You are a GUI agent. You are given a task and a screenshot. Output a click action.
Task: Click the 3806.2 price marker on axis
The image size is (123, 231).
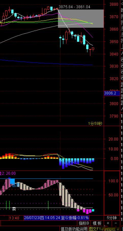coord(112,93)
